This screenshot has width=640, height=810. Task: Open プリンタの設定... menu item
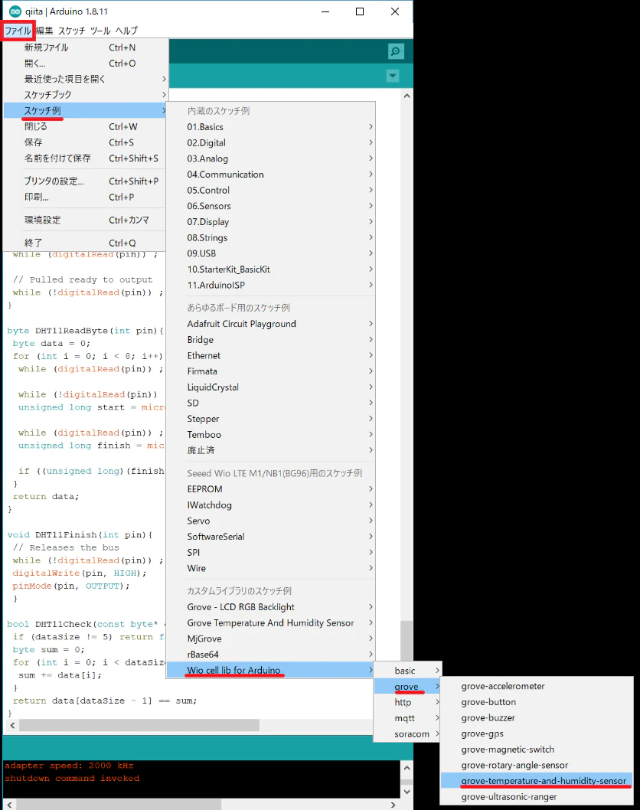tap(85, 181)
